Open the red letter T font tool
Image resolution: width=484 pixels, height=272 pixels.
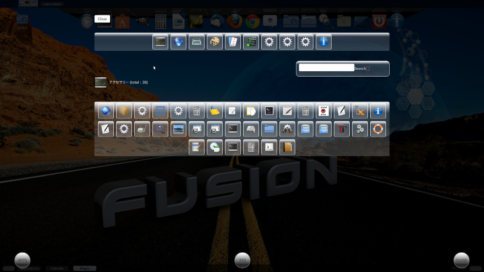(342, 129)
